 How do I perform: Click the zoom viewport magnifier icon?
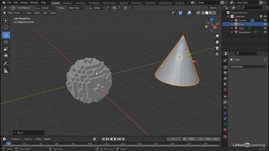point(217,36)
